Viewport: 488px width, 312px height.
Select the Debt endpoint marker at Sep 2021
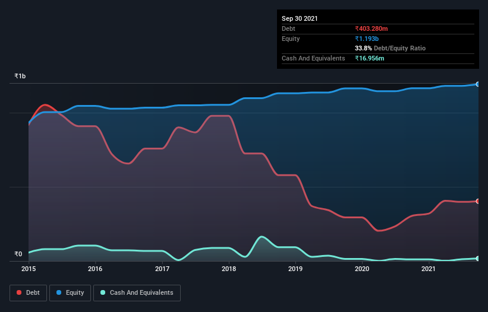pos(478,201)
